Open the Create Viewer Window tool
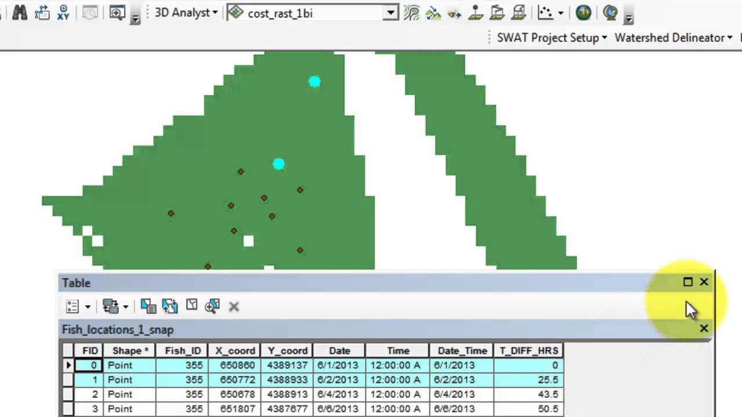 point(117,12)
